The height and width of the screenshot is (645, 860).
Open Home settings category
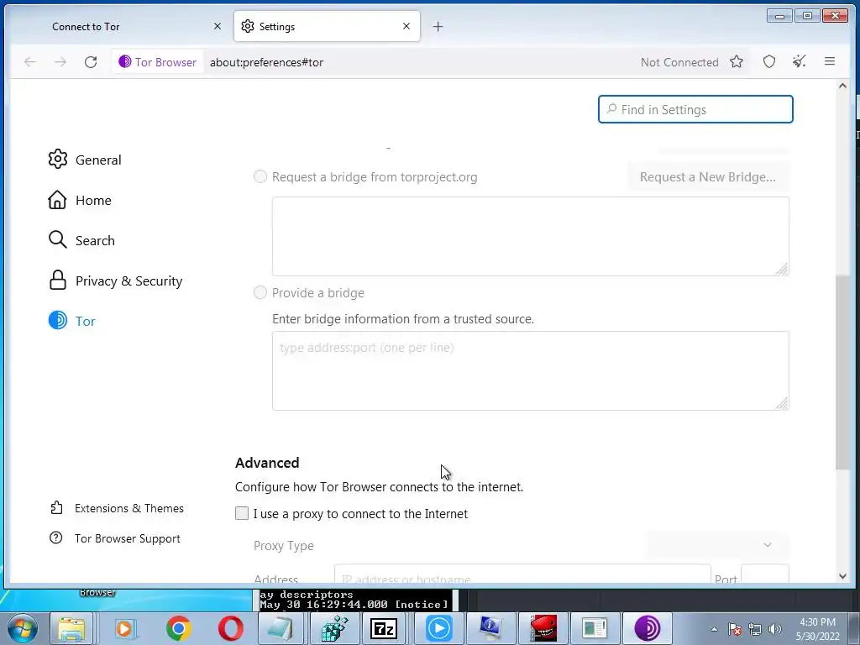point(80,200)
